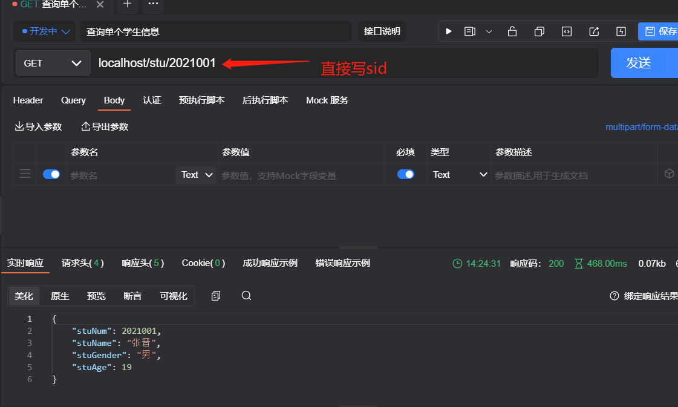Open the GET method dropdown
678x407 pixels.
pyautogui.click(x=53, y=63)
